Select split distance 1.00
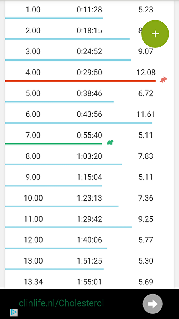The image size is (179, 319). click(x=33, y=10)
